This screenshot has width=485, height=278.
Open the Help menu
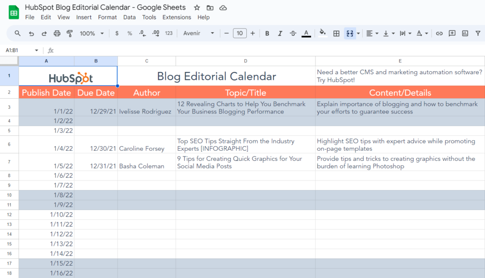click(204, 17)
